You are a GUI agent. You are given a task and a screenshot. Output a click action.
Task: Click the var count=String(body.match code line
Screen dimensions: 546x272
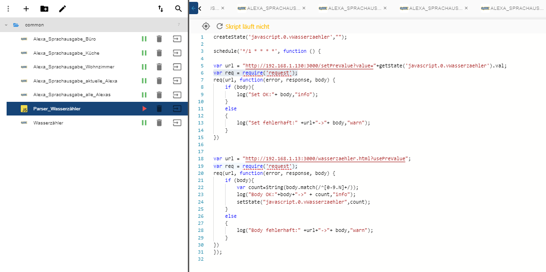tap(297, 187)
